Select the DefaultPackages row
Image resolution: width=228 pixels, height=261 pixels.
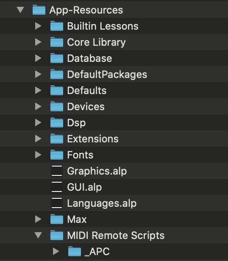(114, 74)
